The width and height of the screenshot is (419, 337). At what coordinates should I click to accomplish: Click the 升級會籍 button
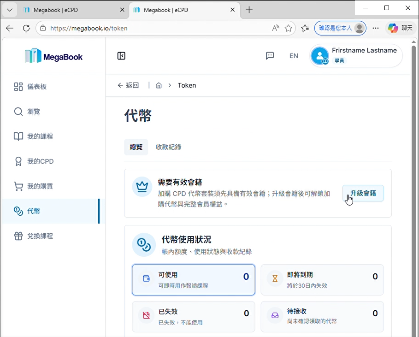pos(363,193)
